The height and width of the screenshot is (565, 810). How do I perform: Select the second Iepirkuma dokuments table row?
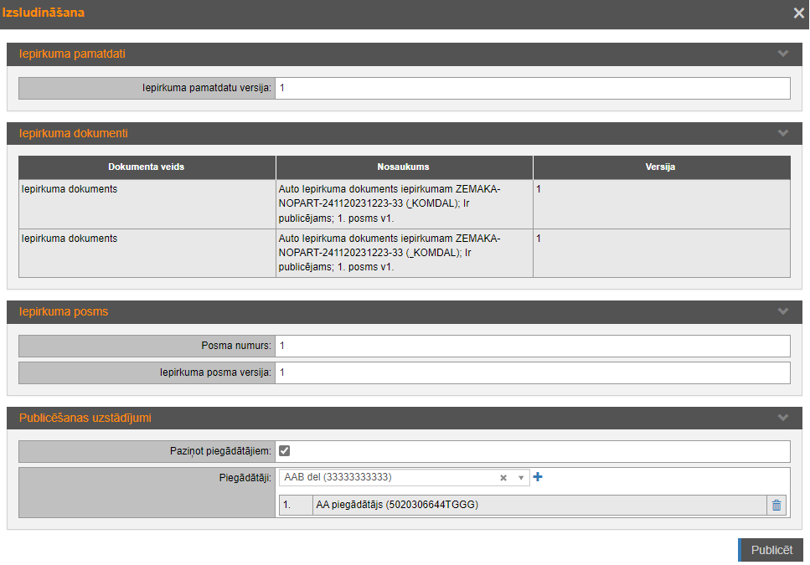coord(404,253)
